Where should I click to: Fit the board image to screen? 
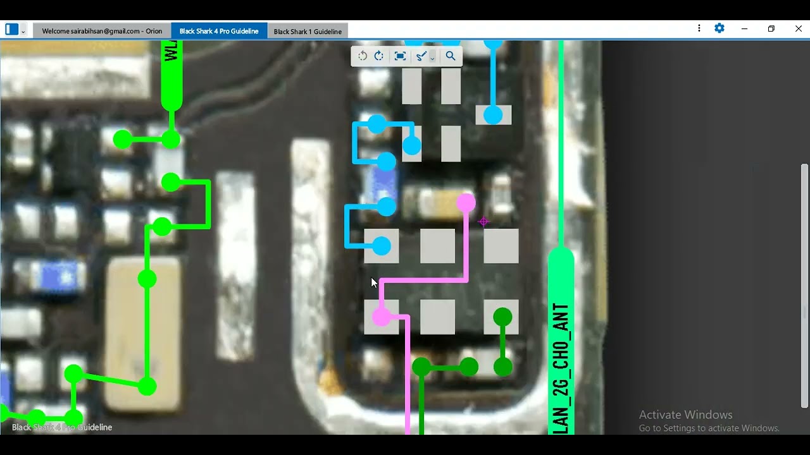click(400, 56)
